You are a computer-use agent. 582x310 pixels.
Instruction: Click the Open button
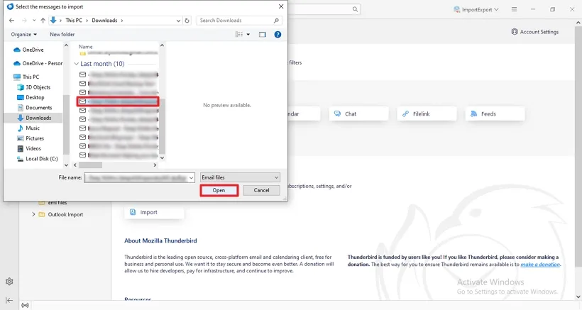219,190
